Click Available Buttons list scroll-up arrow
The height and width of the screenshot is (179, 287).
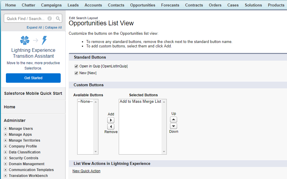tap(95, 102)
